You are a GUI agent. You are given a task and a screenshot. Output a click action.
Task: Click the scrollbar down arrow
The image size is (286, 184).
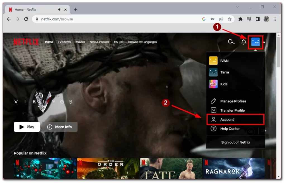point(278,176)
